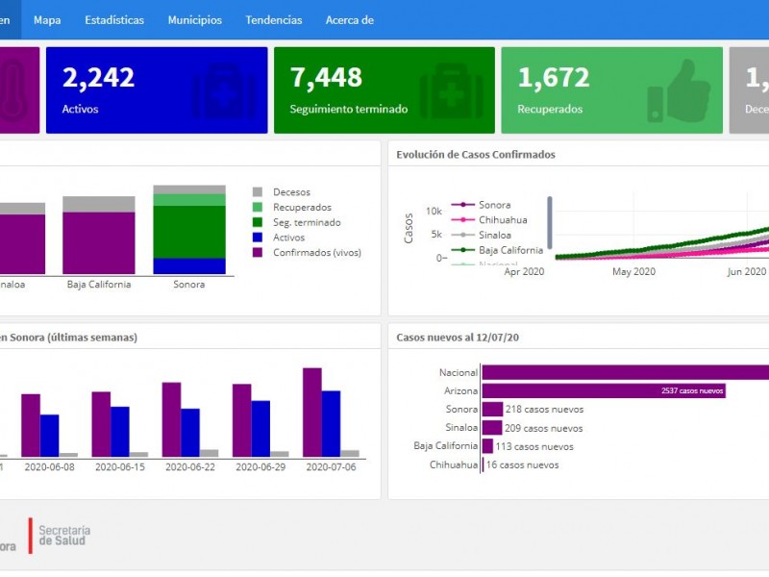Hide the Baja California line in the legend

[x=497, y=250]
